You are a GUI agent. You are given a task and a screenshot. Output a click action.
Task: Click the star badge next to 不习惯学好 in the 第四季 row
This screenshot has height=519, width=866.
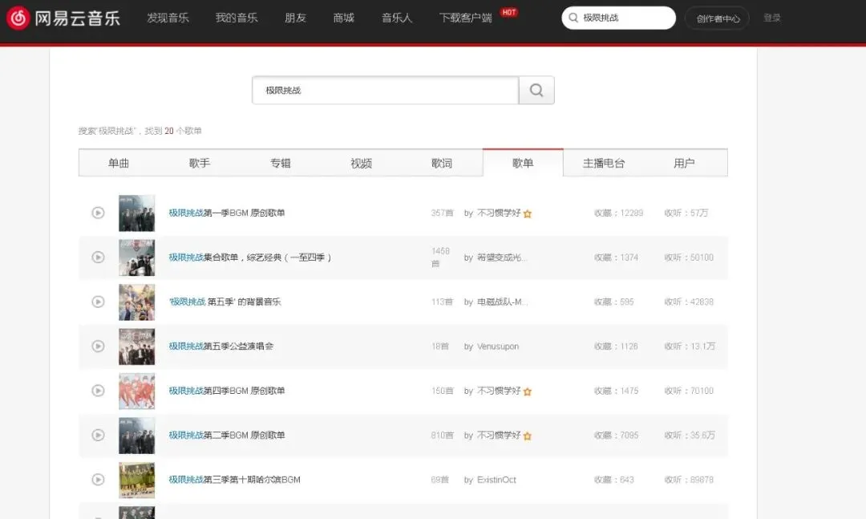pyautogui.click(x=528, y=391)
